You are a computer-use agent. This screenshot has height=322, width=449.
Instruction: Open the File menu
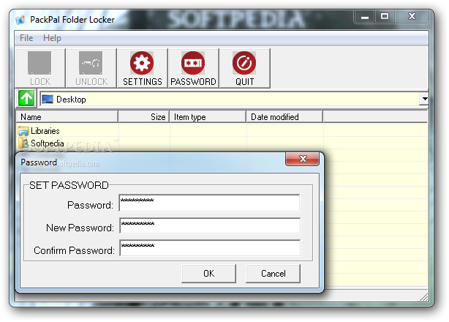click(x=26, y=38)
